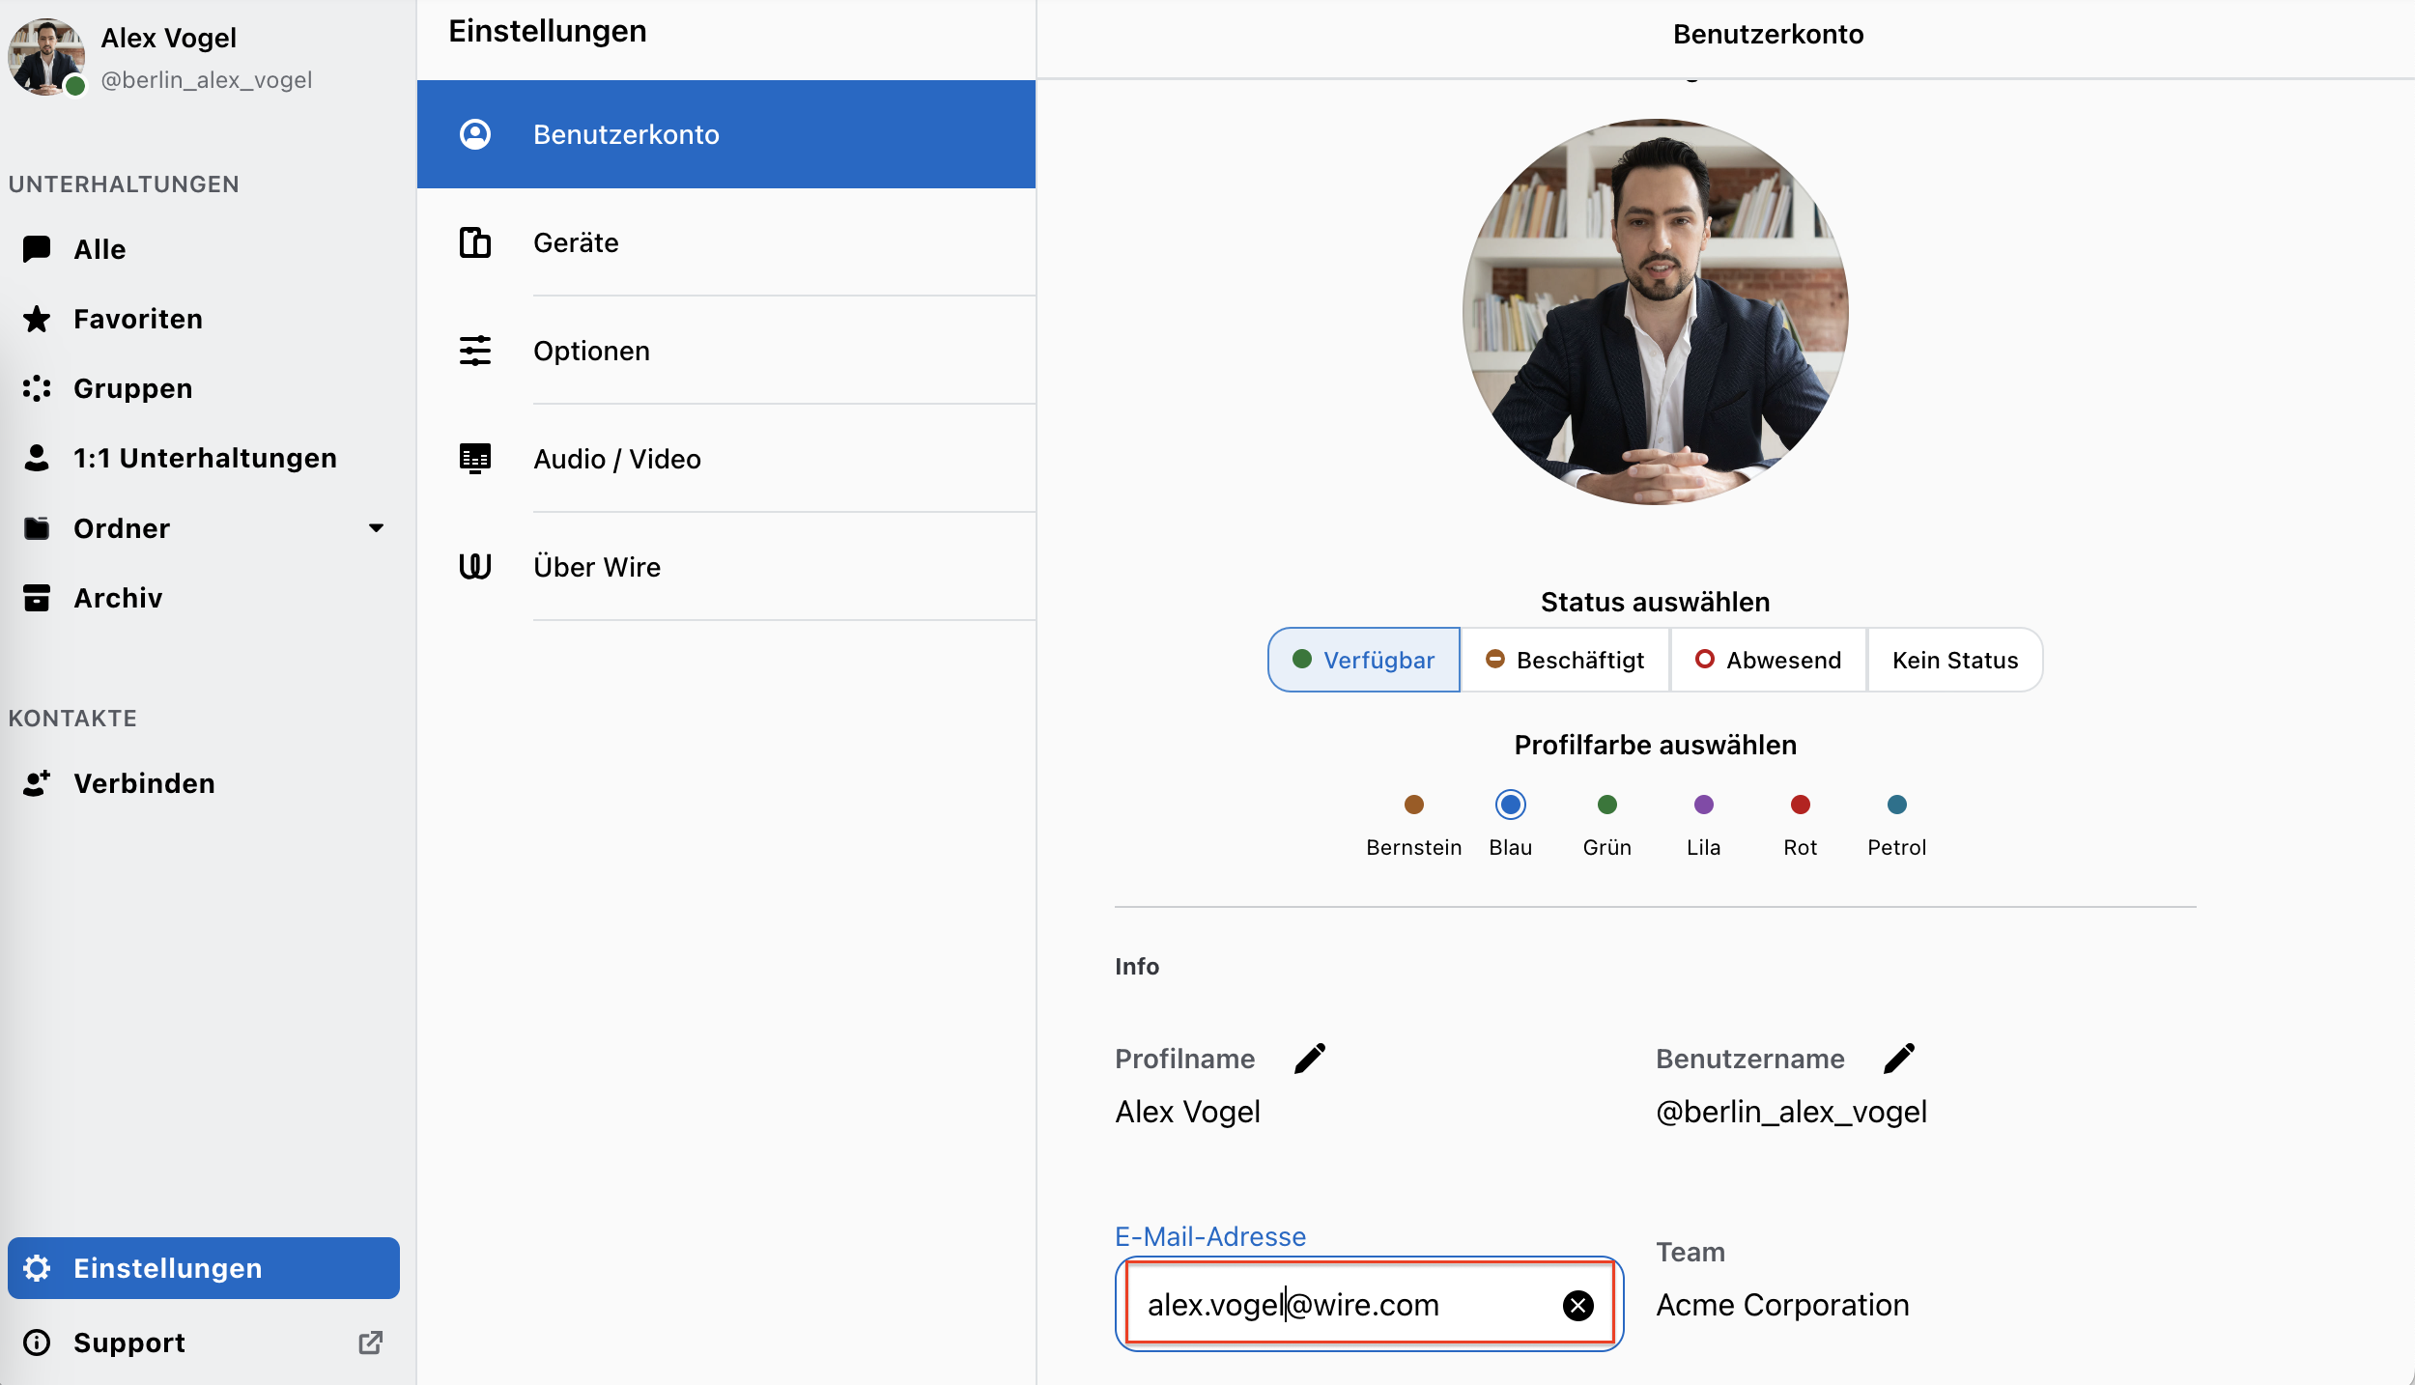This screenshot has height=1385, width=2415.
Task: Click the 'Acme Corporation' team name
Action: (1782, 1305)
